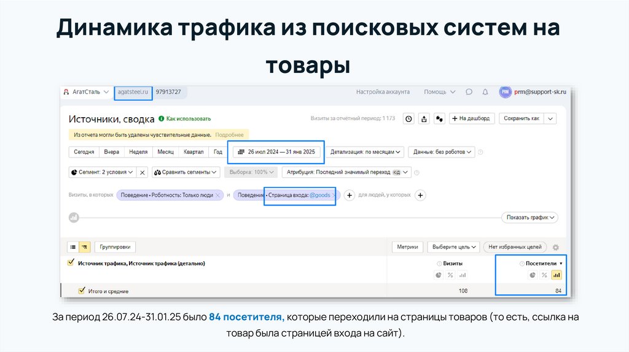629x352 pixels.
Task: Open the chat messages icon
Action: click(x=469, y=92)
